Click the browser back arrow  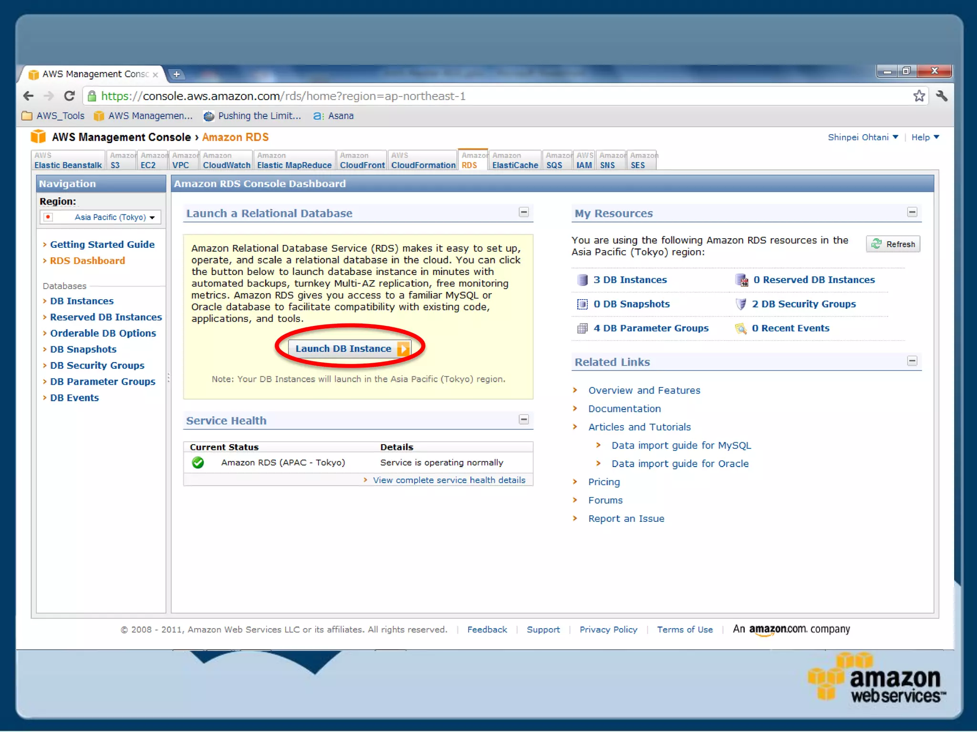(x=29, y=96)
